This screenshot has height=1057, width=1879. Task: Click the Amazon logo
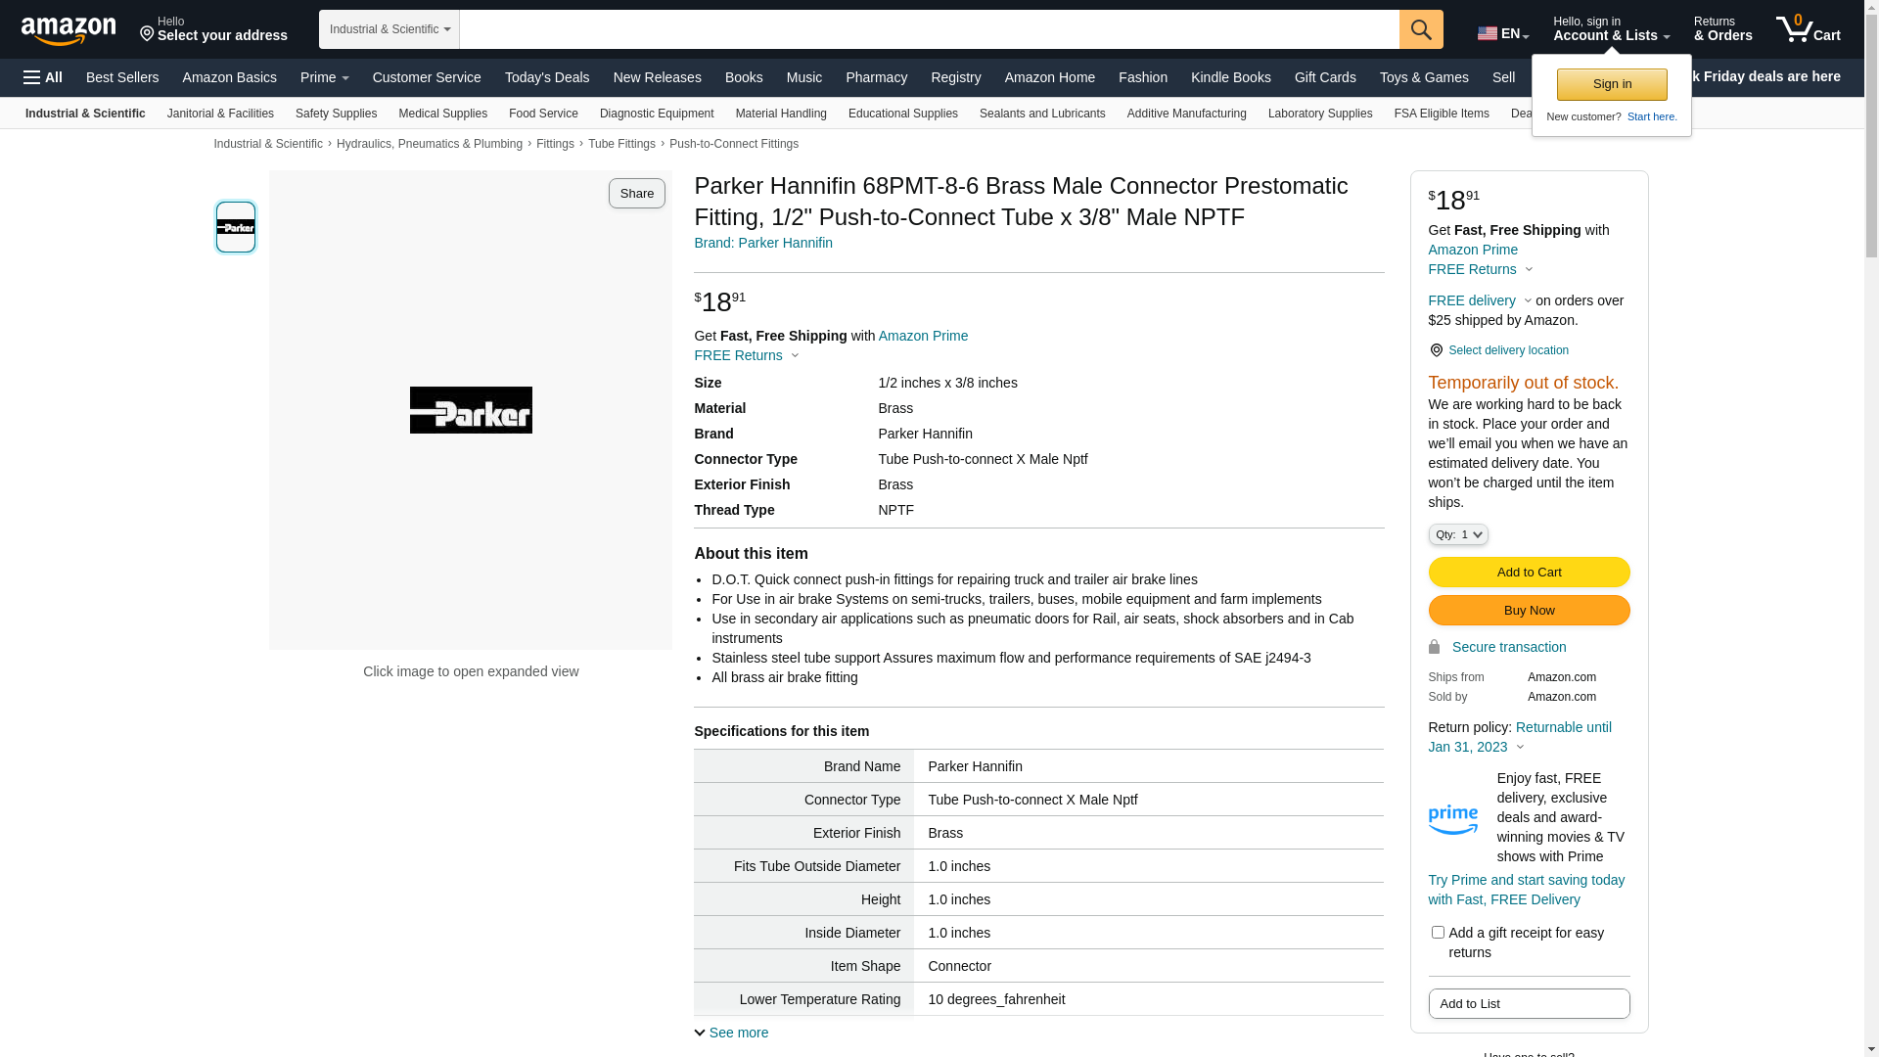click(69, 30)
